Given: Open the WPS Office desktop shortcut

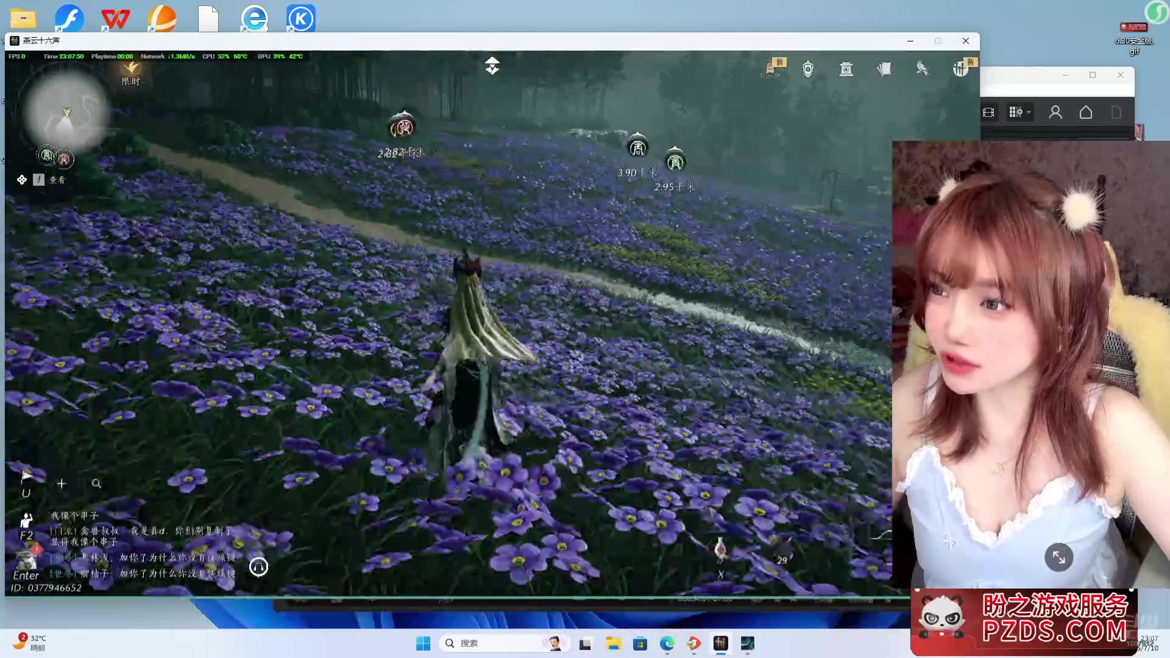Looking at the screenshot, I should point(115,18).
